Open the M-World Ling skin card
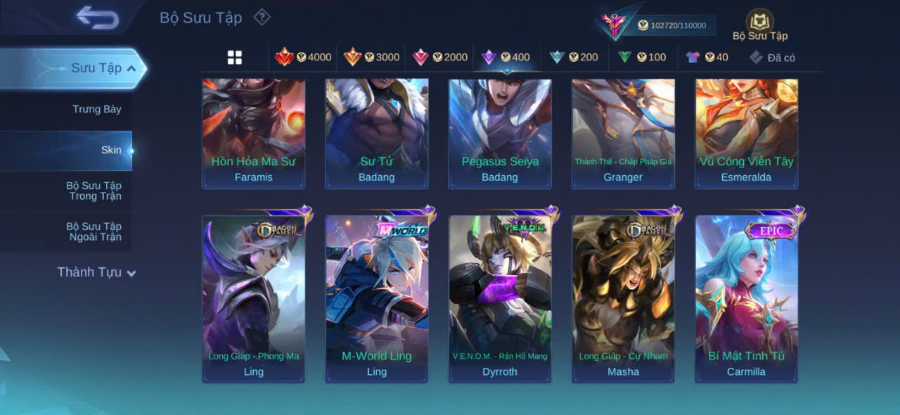The height and width of the screenshot is (415, 900). click(377, 299)
